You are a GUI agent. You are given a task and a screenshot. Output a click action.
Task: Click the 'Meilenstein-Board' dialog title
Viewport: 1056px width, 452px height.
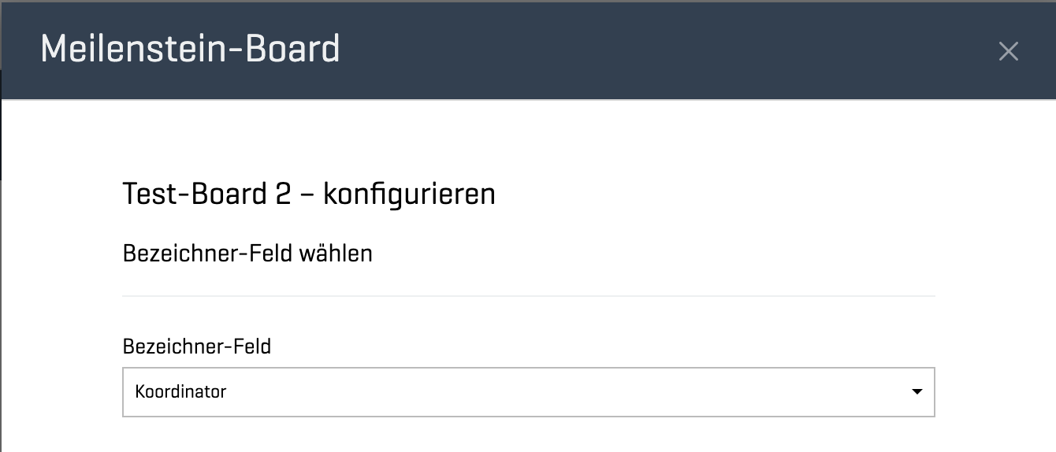click(x=190, y=50)
